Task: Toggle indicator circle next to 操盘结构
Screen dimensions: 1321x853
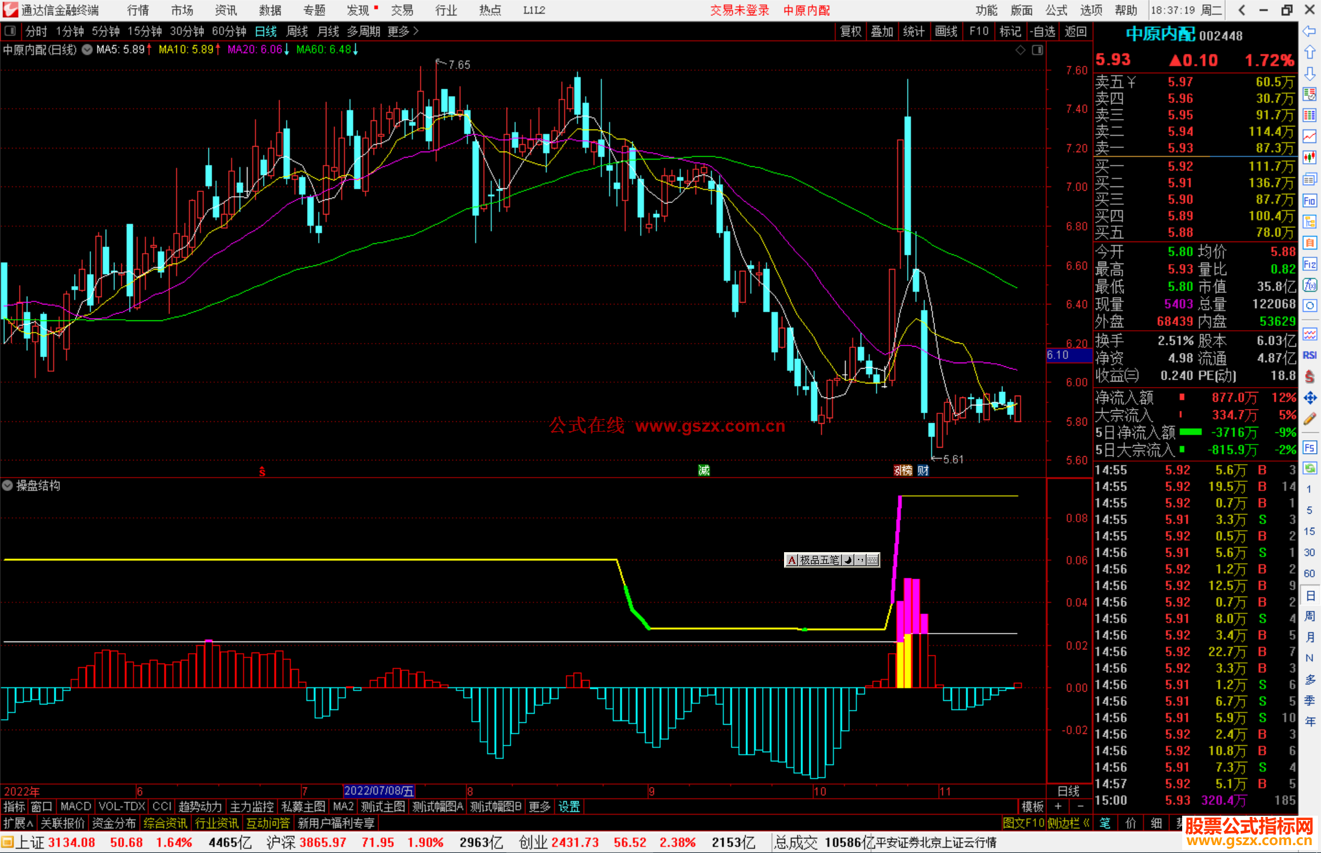Action: click(x=7, y=486)
